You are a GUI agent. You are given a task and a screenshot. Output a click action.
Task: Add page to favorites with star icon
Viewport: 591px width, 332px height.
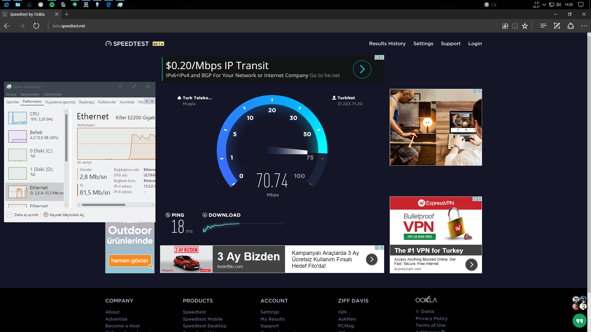(x=525, y=26)
